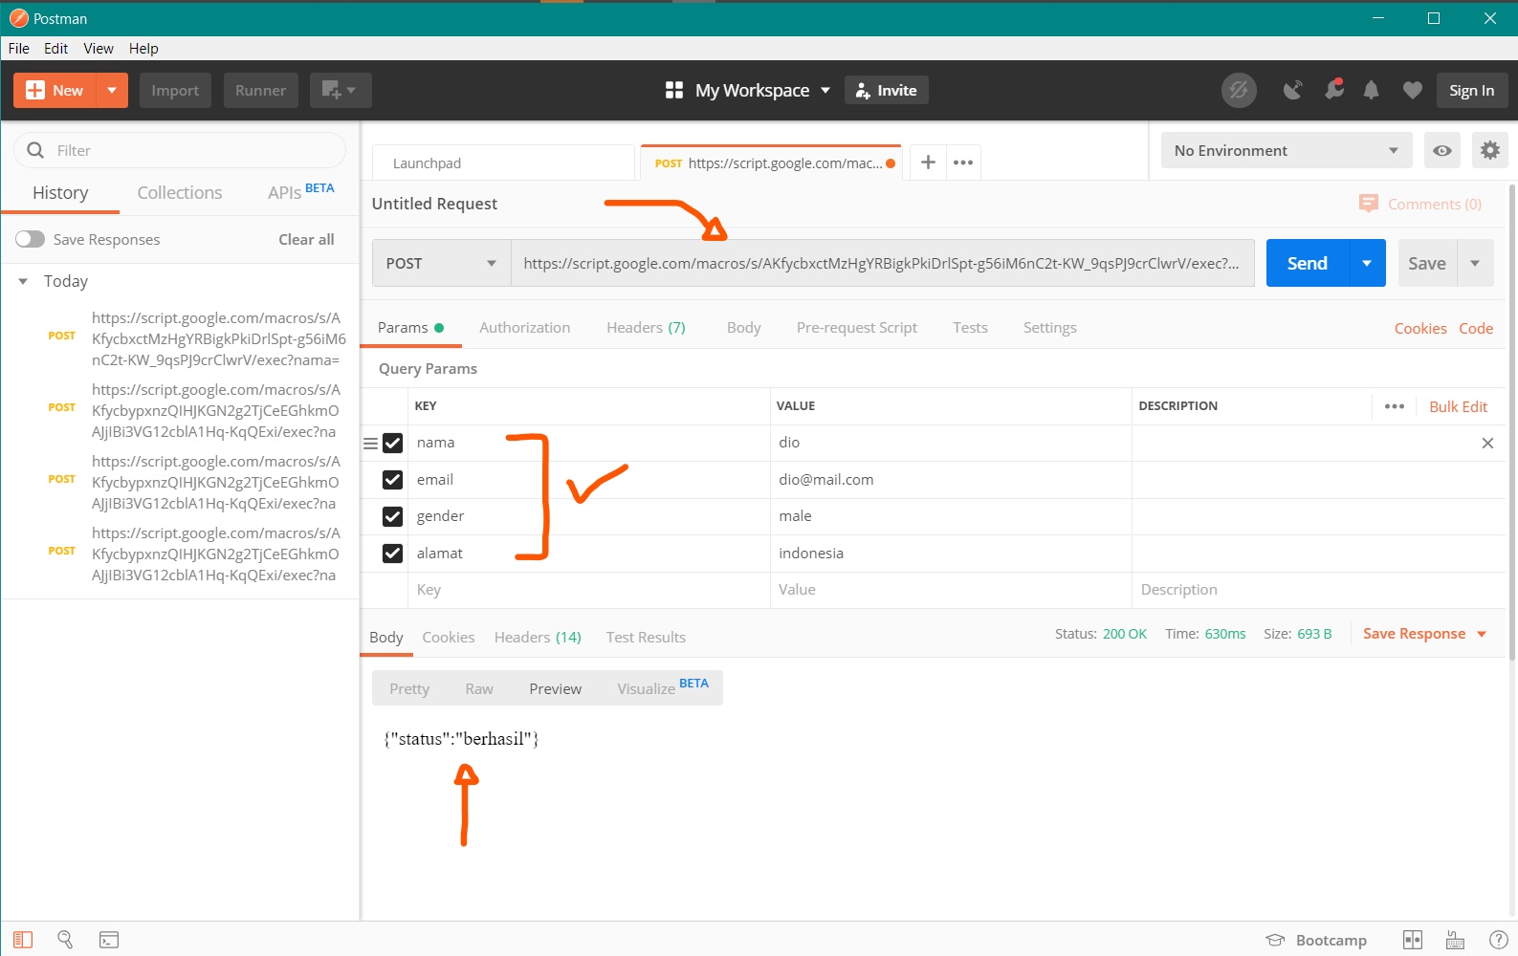This screenshot has height=956, width=1518.
Task: Uncheck the nama parameter checkbox
Action: pyautogui.click(x=392, y=443)
